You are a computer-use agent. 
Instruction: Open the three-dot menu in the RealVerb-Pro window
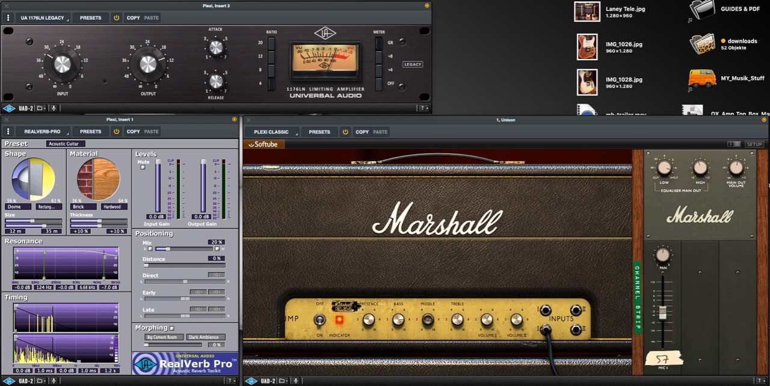point(8,131)
